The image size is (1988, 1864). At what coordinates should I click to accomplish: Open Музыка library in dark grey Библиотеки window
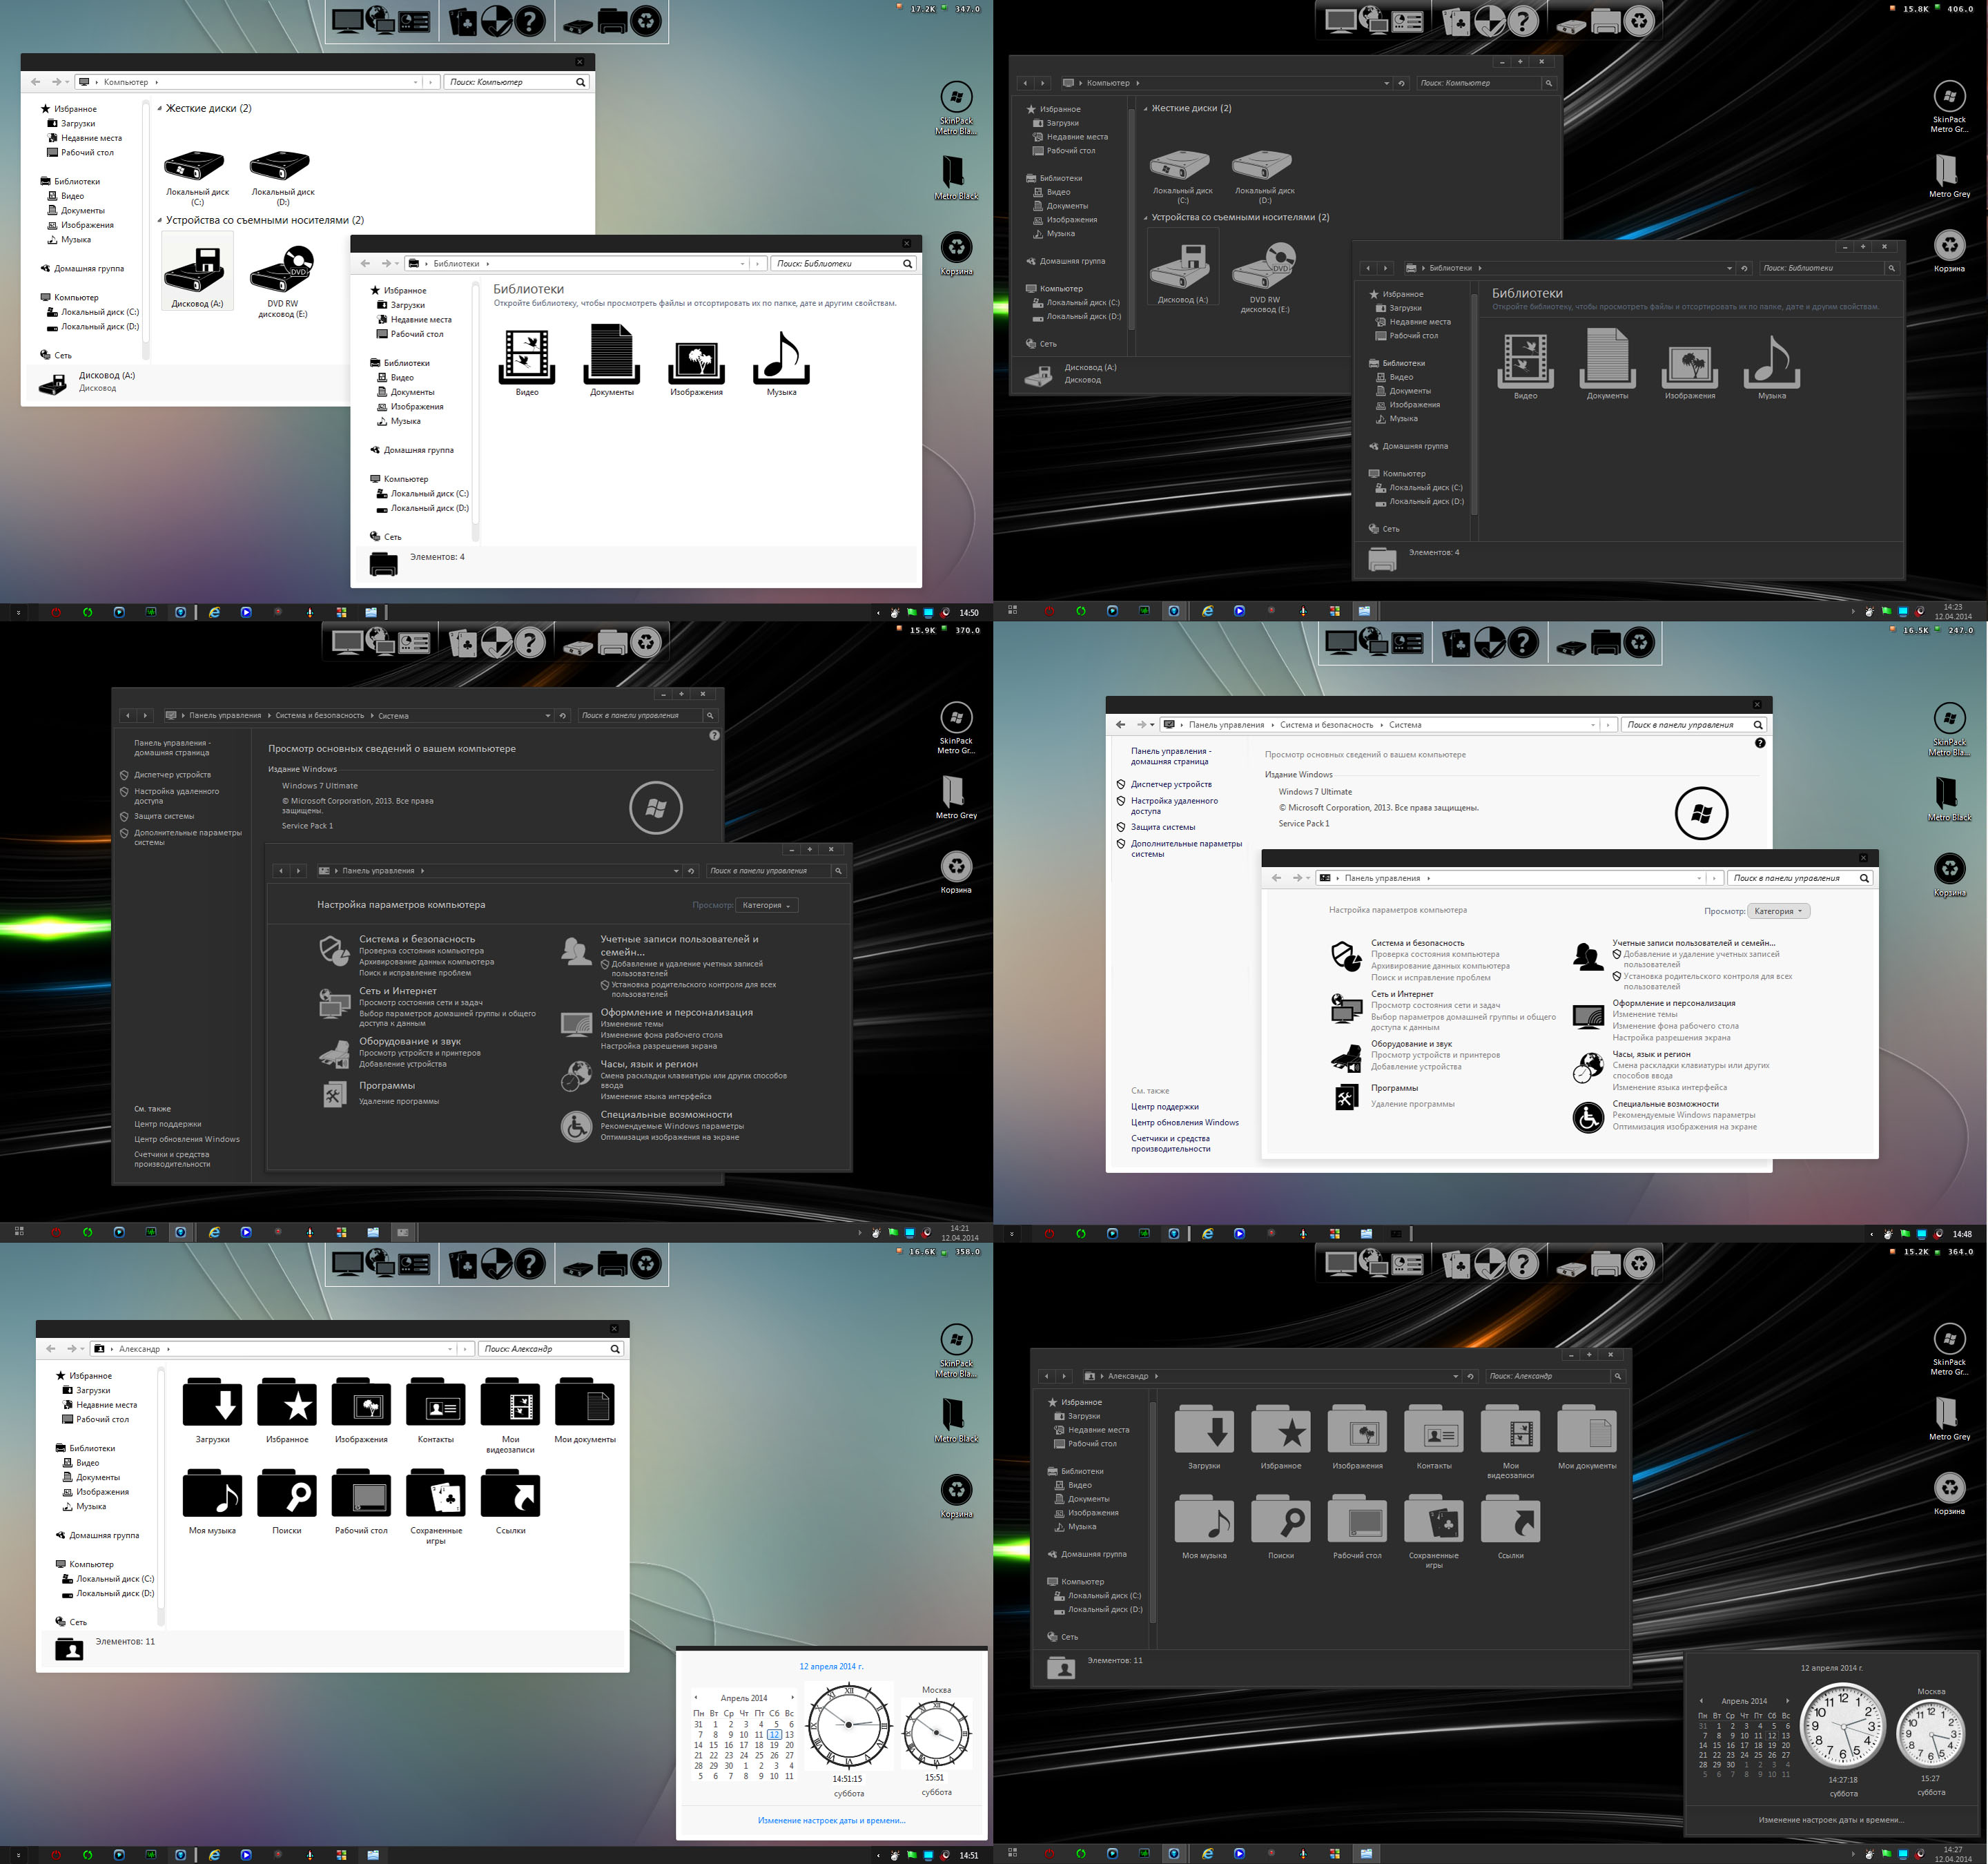tap(1771, 363)
